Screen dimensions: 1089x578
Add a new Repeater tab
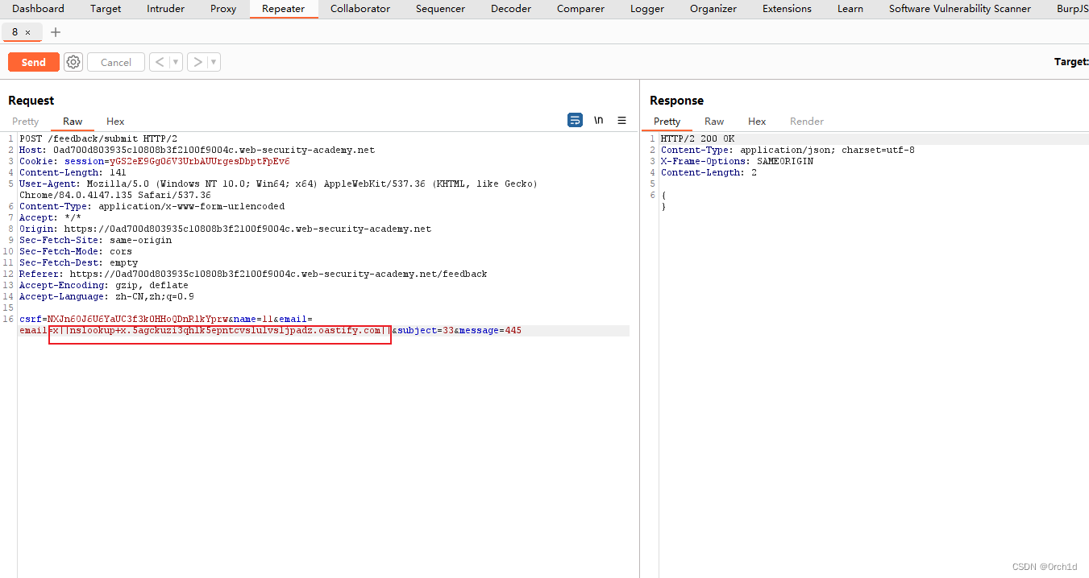click(56, 32)
